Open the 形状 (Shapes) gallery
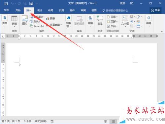This screenshot has width=165, height=124. pyautogui.click(x=35, y=21)
